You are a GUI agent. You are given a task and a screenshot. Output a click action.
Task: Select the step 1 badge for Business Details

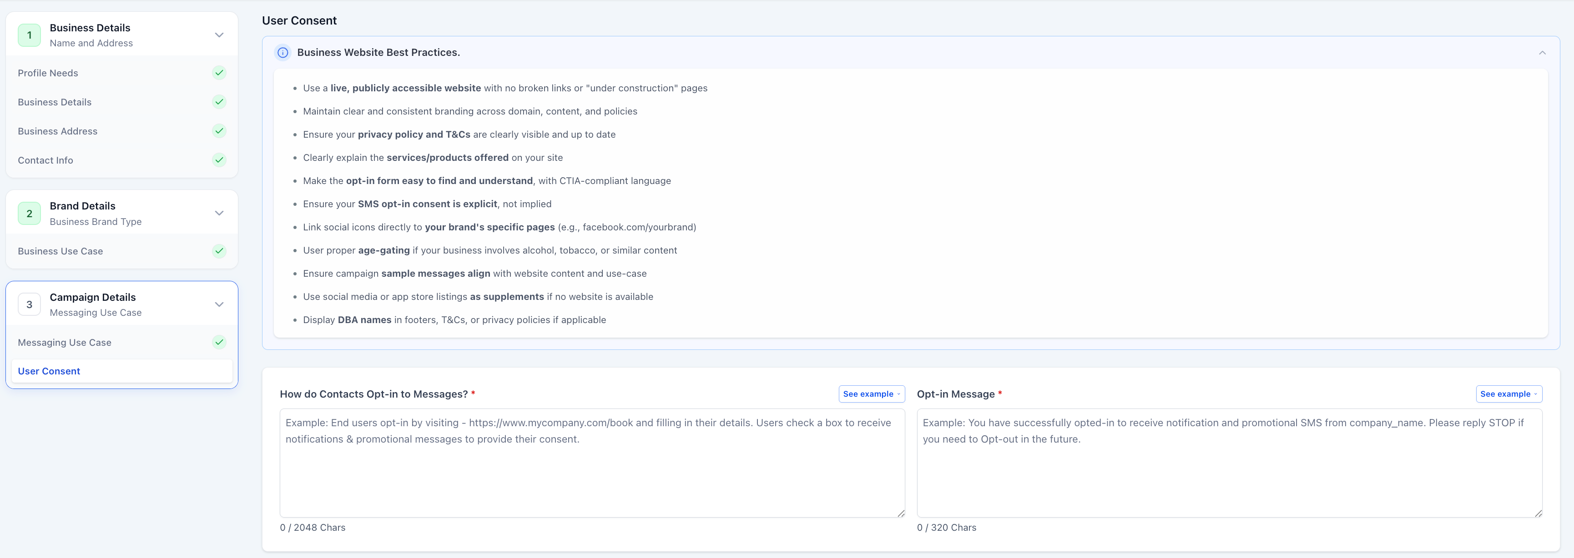(29, 35)
